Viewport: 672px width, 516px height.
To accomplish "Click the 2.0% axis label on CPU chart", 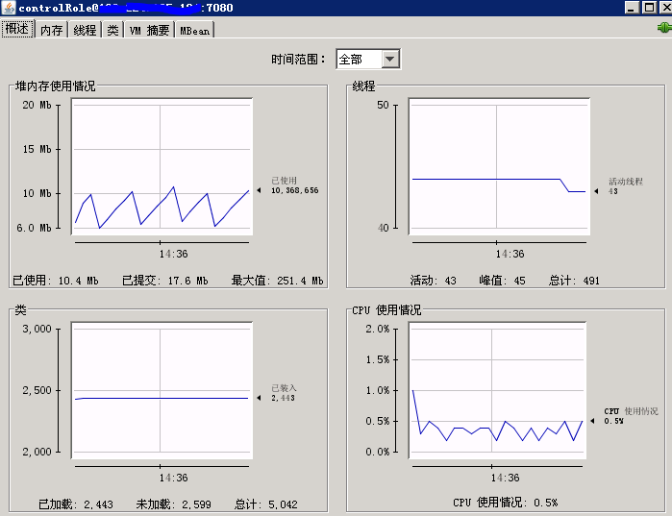I will click(x=378, y=329).
